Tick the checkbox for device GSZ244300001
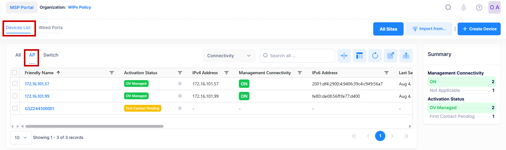The width and height of the screenshot is (506, 150). click(15, 108)
